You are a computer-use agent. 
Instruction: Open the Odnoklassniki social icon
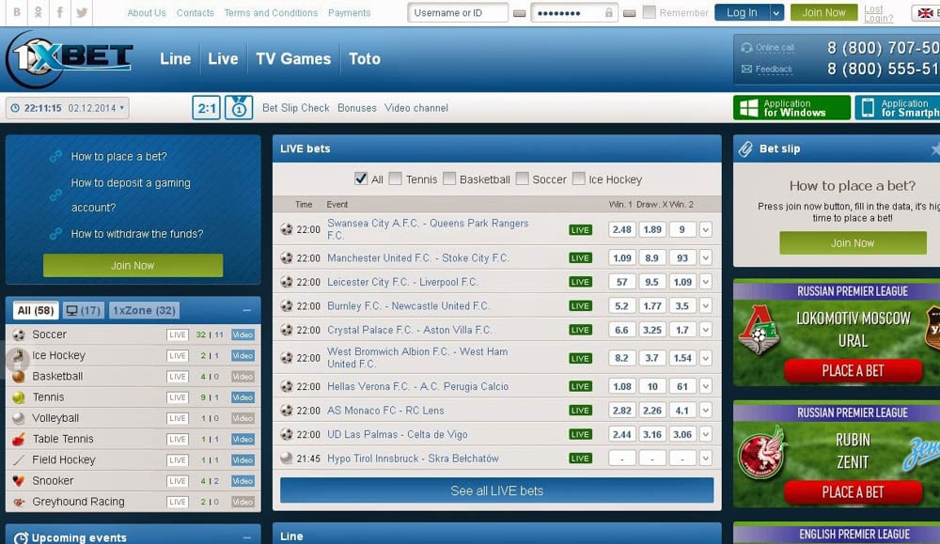[38, 12]
